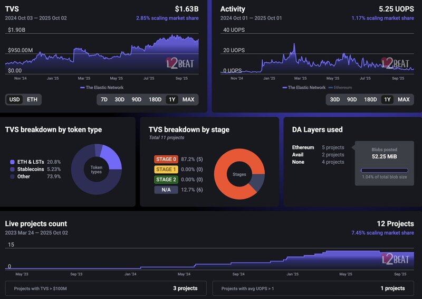Toggle The Elastic Network legend in Activity chart
The image size is (422, 299).
point(304,88)
